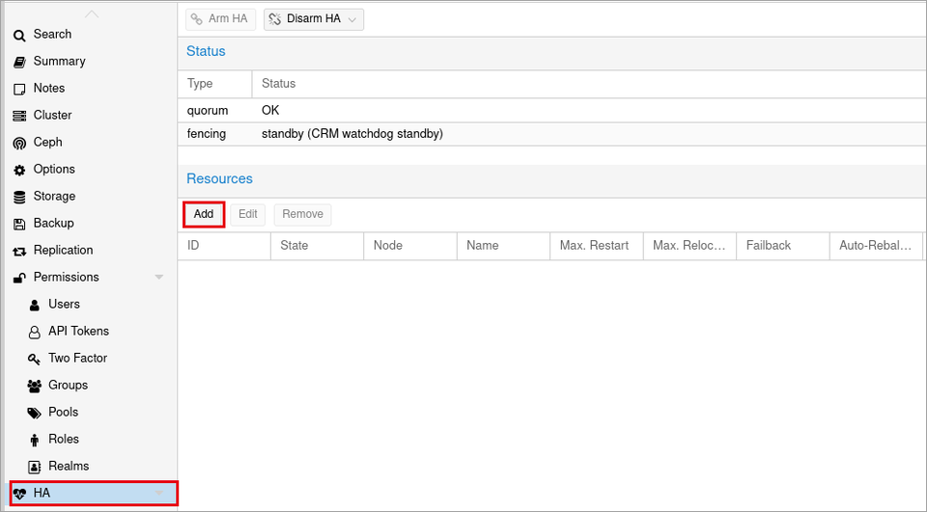Open the Cluster settings
This screenshot has height=512, width=927.
(91, 115)
